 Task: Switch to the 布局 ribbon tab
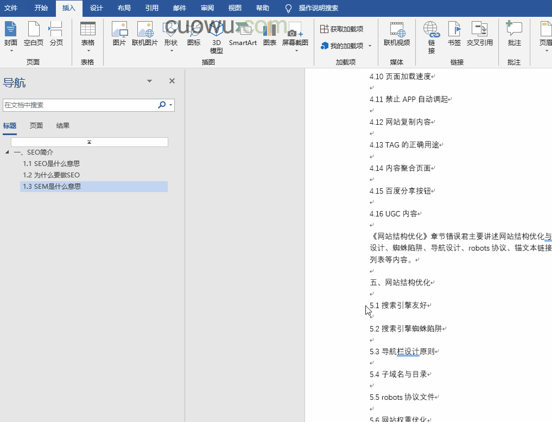tap(124, 8)
